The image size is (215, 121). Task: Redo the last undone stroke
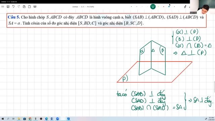pyautogui.click(x=19, y=7)
